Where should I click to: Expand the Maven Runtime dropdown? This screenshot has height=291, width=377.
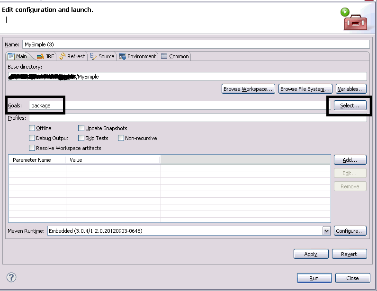[x=326, y=231]
